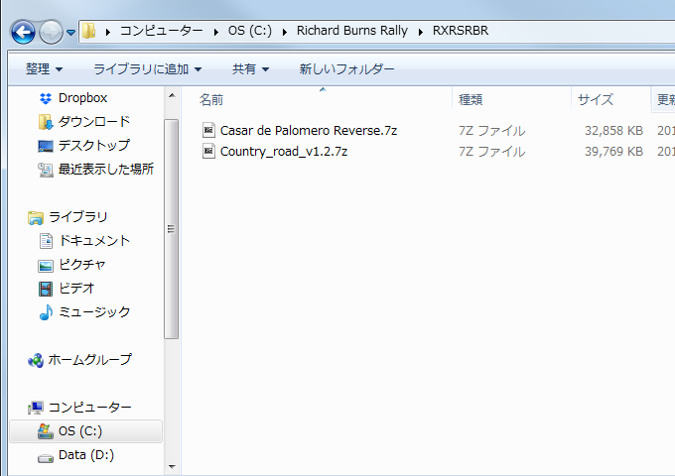Click size value 39,769 KB

point(613,152)
